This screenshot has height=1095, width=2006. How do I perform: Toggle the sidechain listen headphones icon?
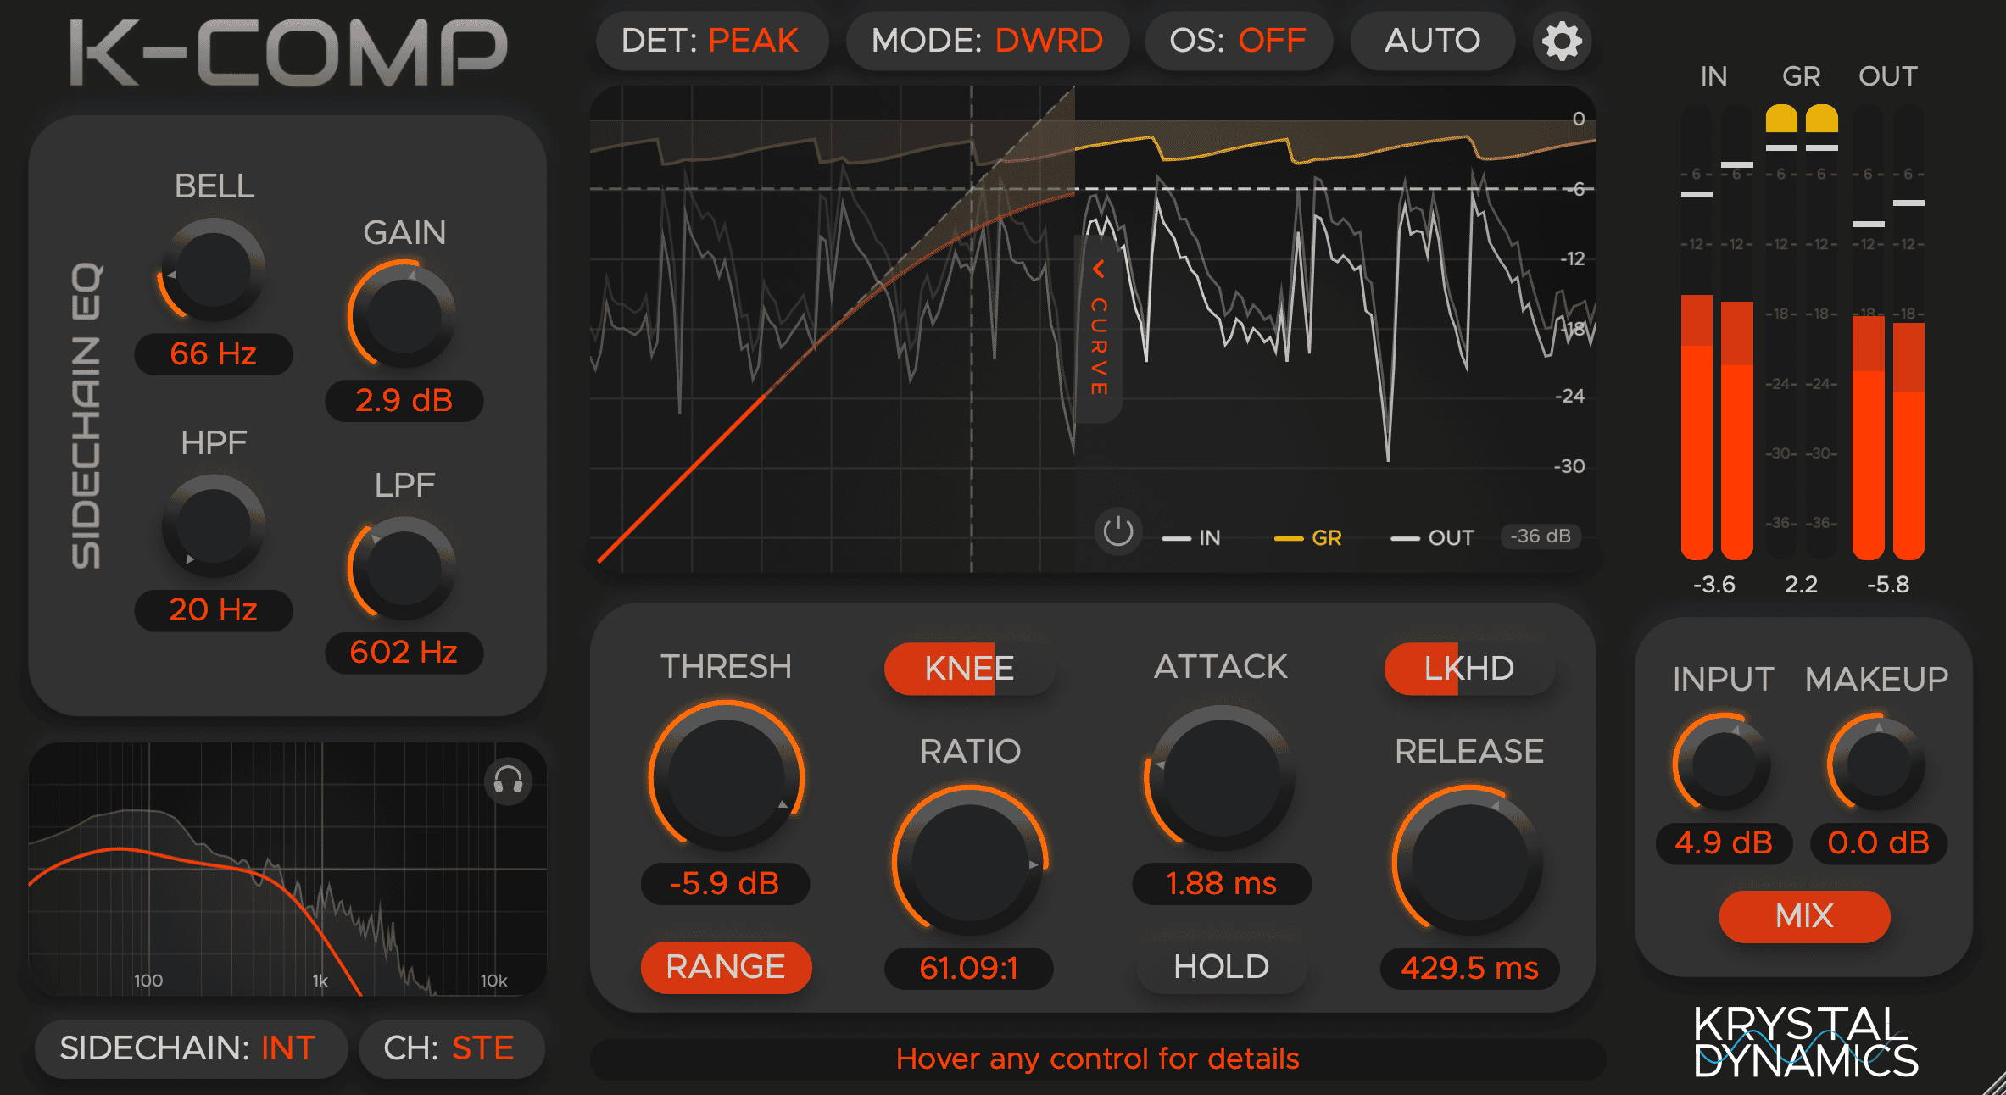point(509,781)
